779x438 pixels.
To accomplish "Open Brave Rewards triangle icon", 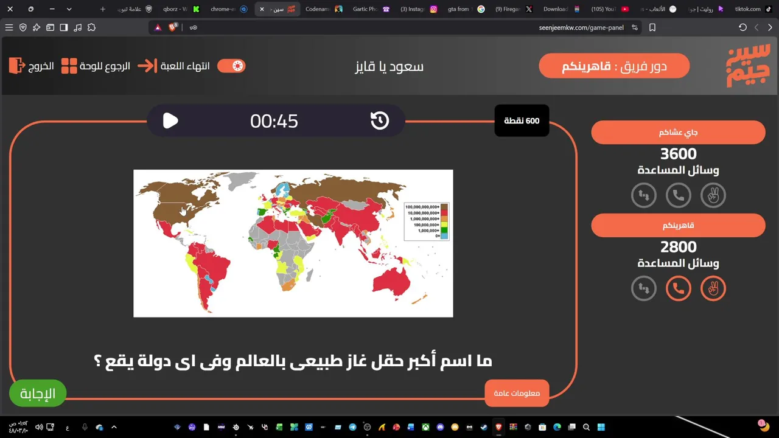I will click(158, 27).
